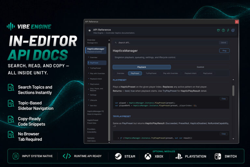Click the Input System Native target icon
Image resolution: width=250 pixels, height=167 pixels.
click(x=16, y=156)
